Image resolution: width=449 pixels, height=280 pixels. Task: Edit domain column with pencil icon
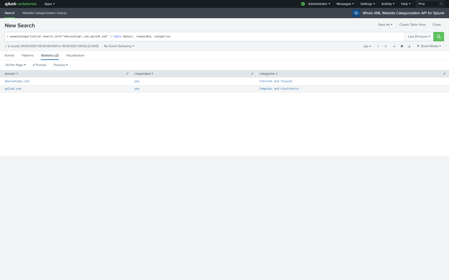click(x=127, y=74)
